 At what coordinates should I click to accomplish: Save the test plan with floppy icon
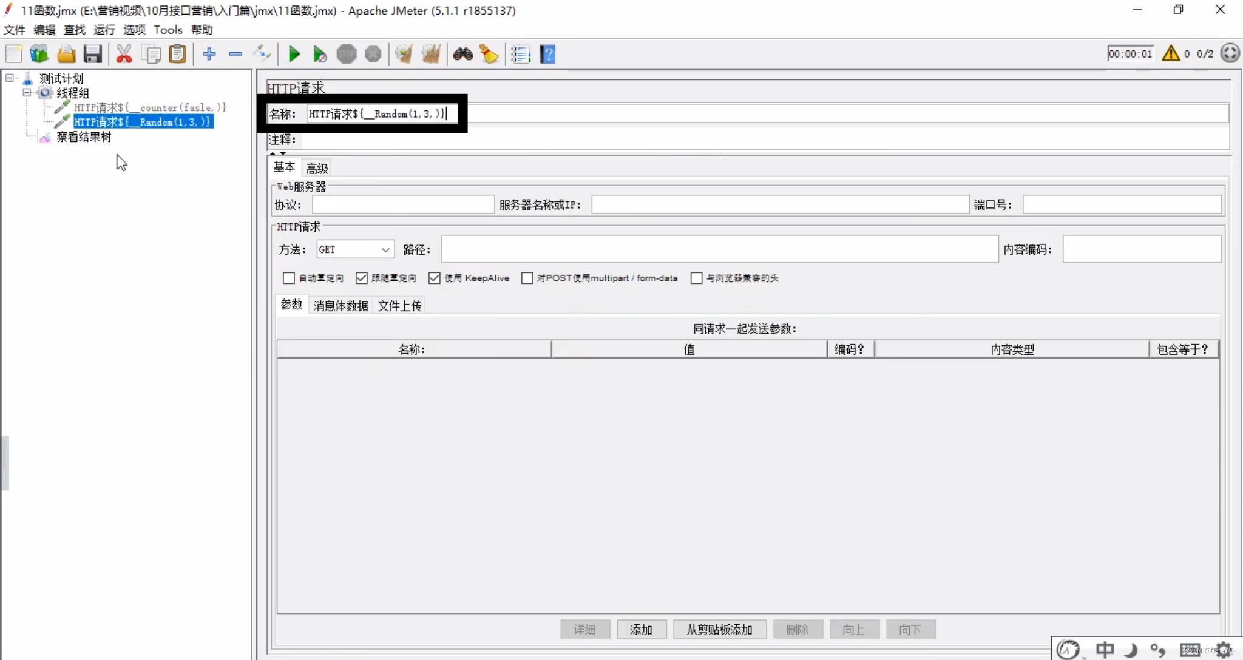point(92,54)
